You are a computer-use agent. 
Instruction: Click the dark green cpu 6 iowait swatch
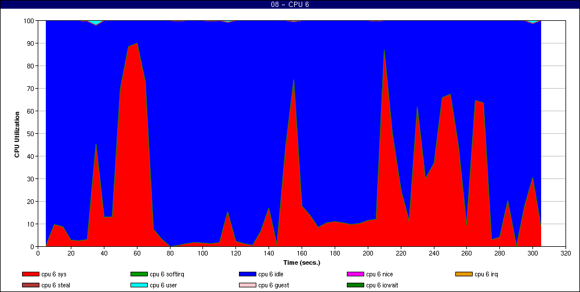coord(356,285)
